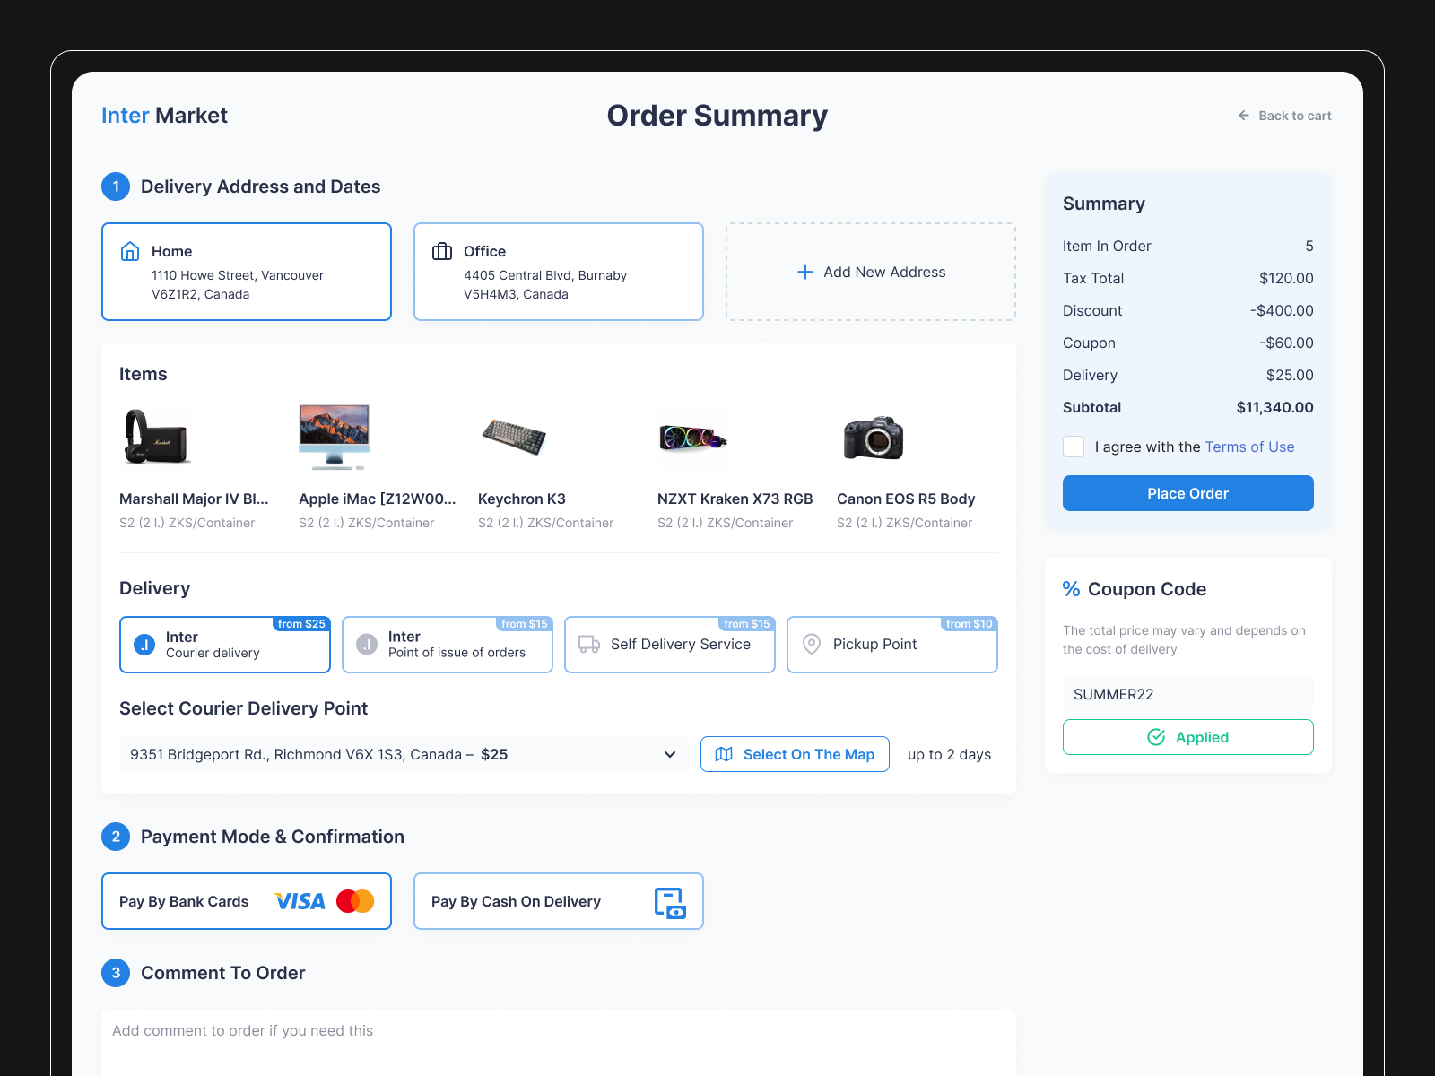Screen dimensions: 1435x1076
Task: Click the briefcase icon on the Office address card
Action: pyautogui.click(x=441, y=252)
